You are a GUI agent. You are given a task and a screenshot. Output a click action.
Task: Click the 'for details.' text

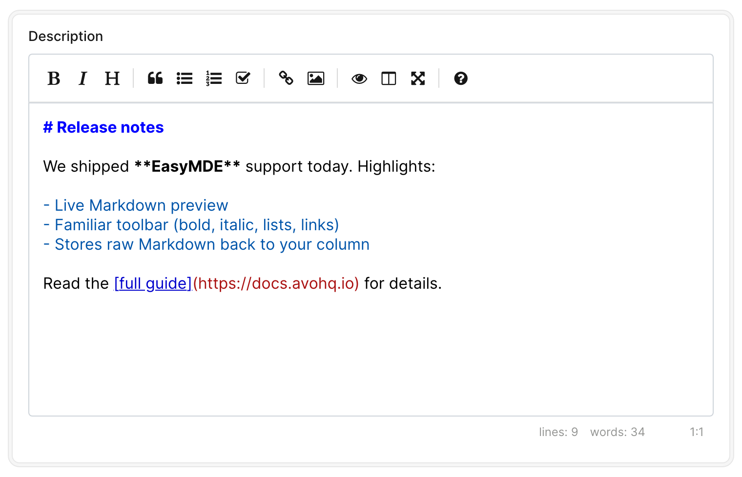coord(403,283)
